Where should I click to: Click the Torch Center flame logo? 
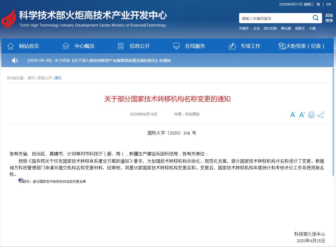[x=9, y=18]
